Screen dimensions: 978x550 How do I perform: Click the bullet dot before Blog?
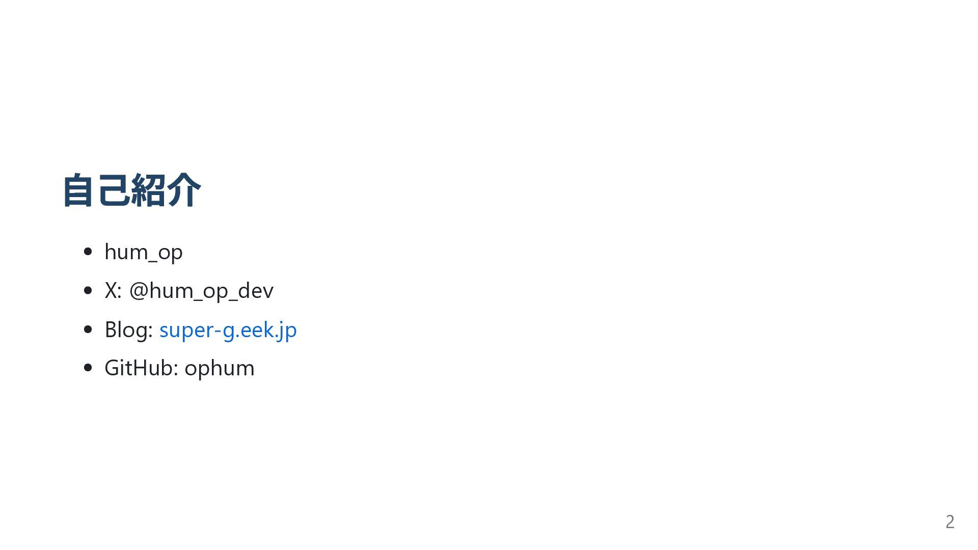tap(88, 329)
